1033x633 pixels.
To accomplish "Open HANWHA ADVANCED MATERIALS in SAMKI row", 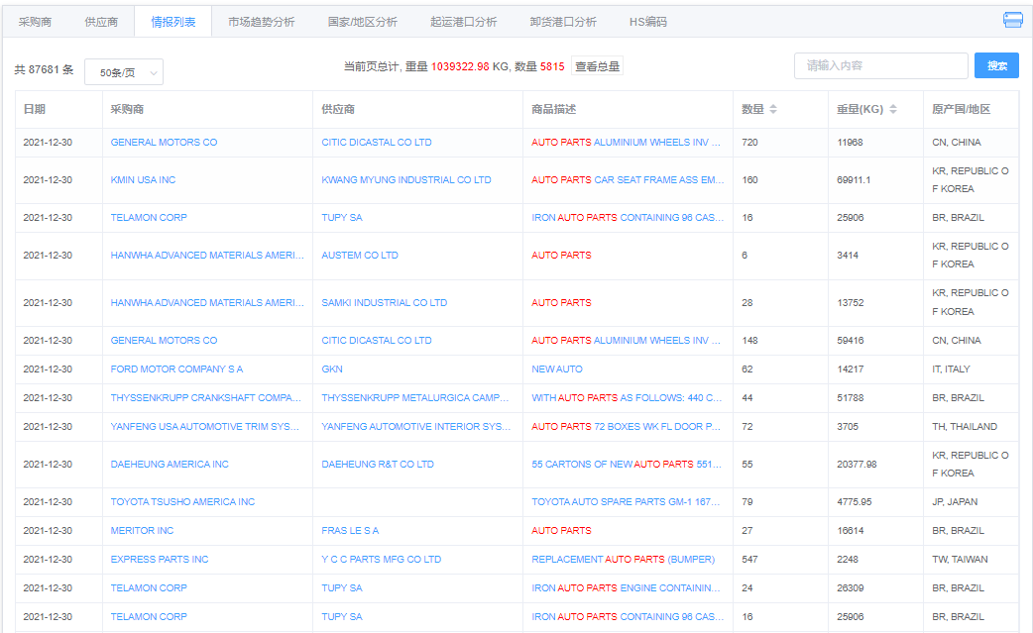I will tap(207, 303).
